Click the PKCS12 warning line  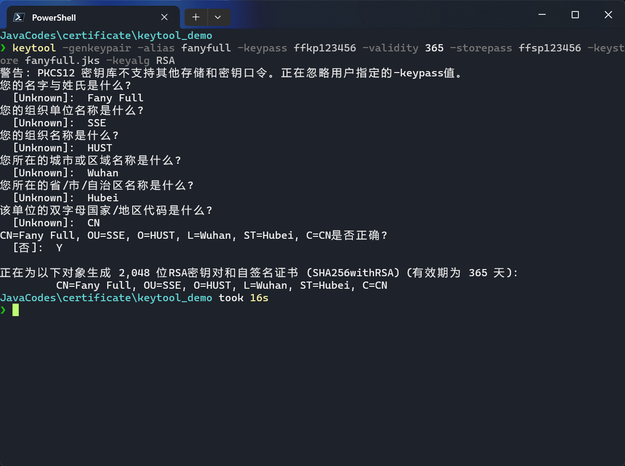coord(231,73)
